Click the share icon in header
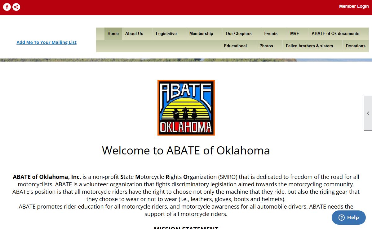Screen dimensions: 372x229 16,7
